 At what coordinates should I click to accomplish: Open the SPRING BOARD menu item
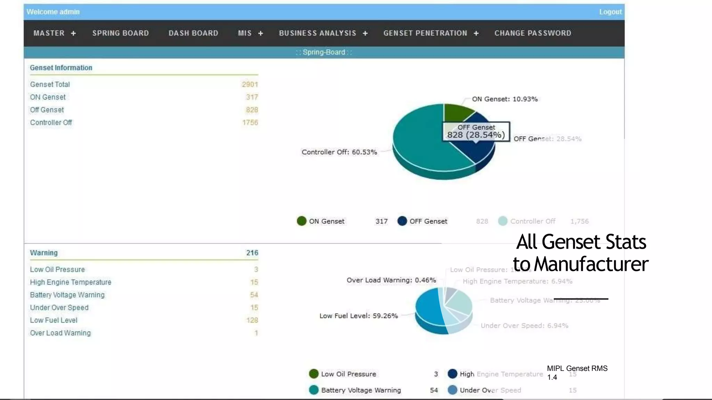tap(120, 33)
